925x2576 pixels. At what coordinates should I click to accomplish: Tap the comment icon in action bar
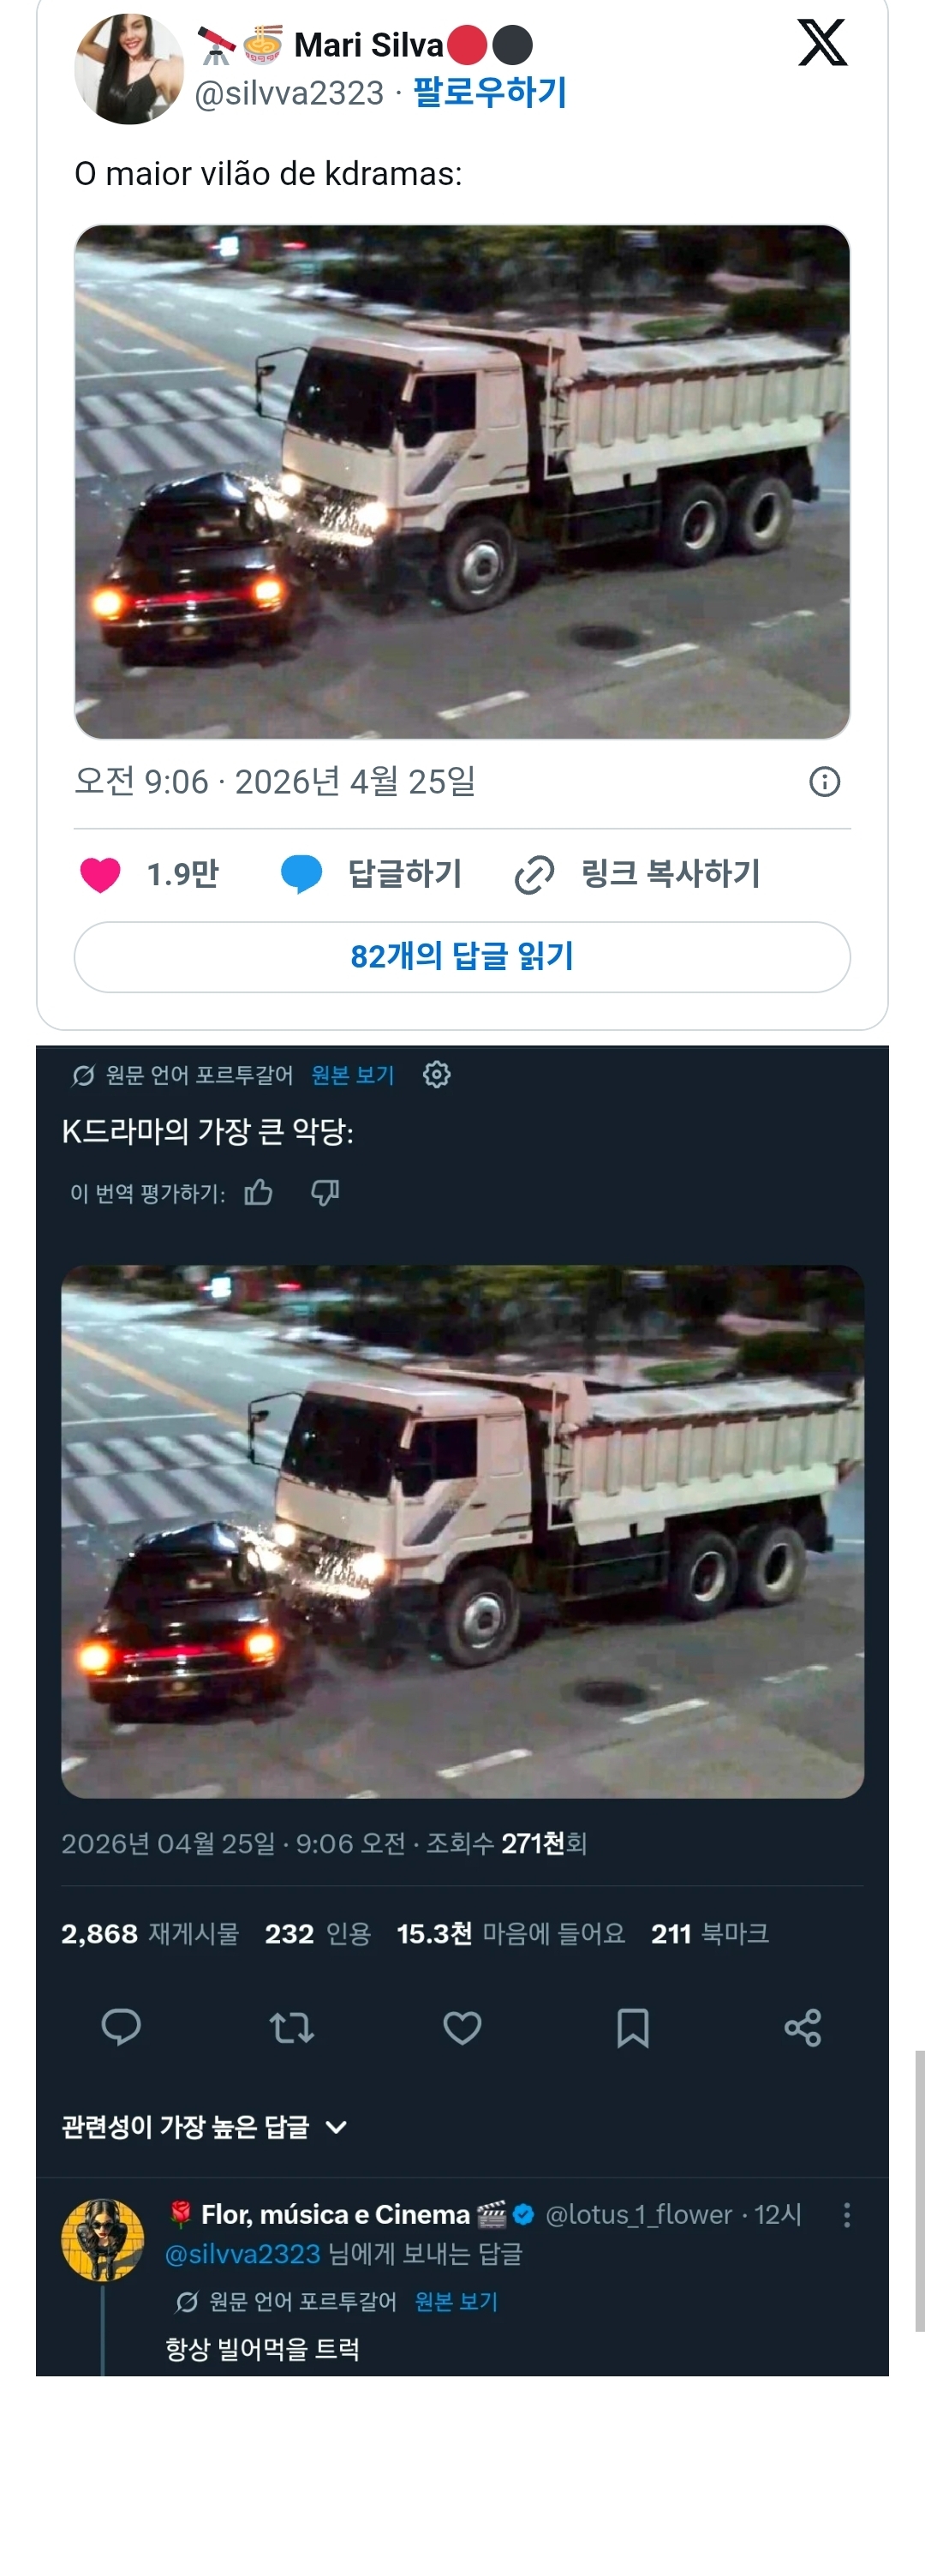coord(122,2027)
